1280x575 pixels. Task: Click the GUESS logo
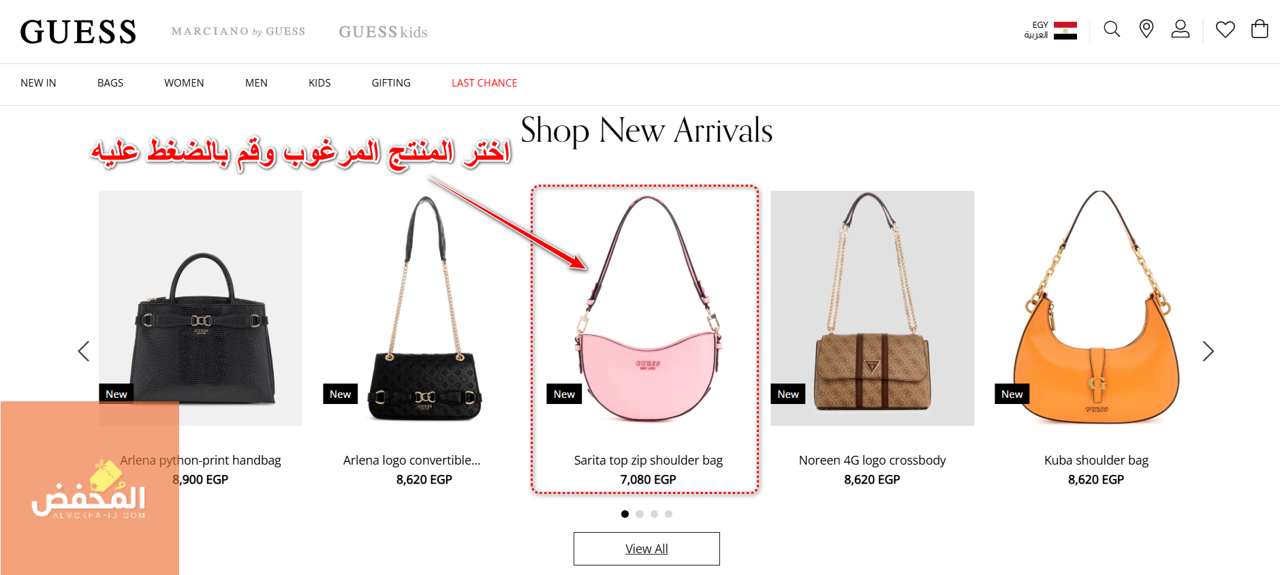point(78,32)
